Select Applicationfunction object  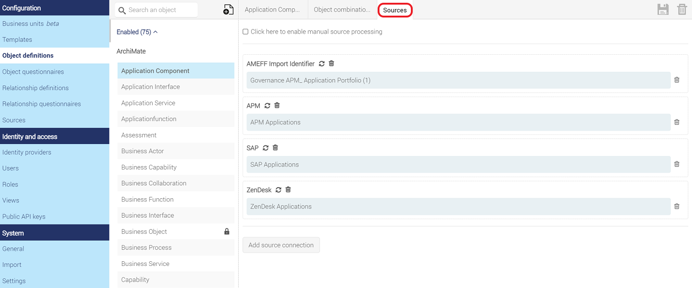[x=176, y=119]
